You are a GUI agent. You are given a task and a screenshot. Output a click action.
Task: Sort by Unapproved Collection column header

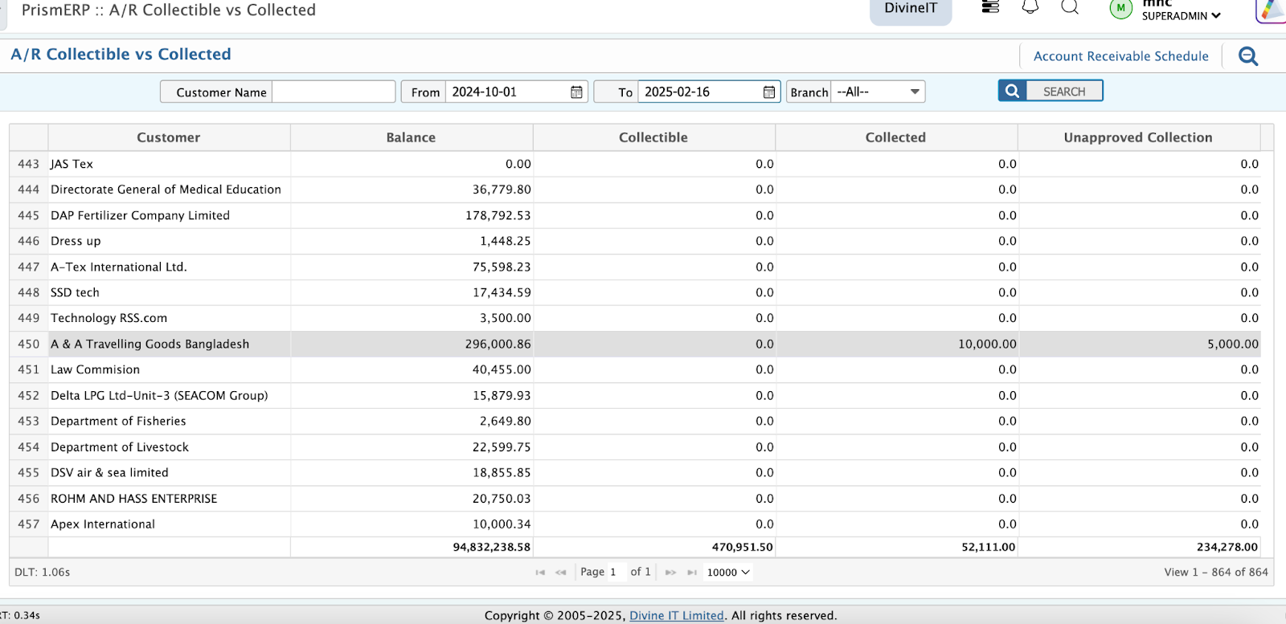point(1138,137)
